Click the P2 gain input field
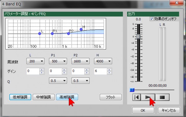 coord(78,71)
